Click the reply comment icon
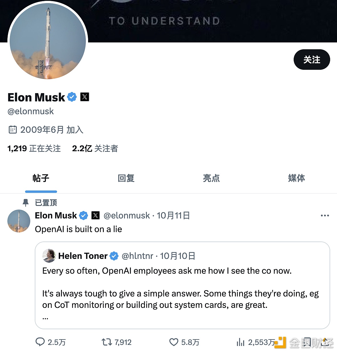This screenshot has height=352, width=337. (40, 342)
